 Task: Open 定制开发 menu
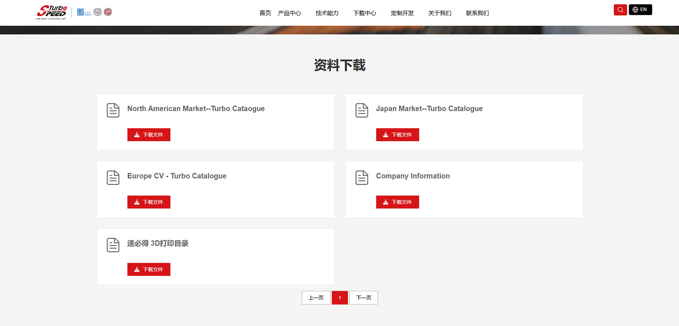click(x=402, y=13)
